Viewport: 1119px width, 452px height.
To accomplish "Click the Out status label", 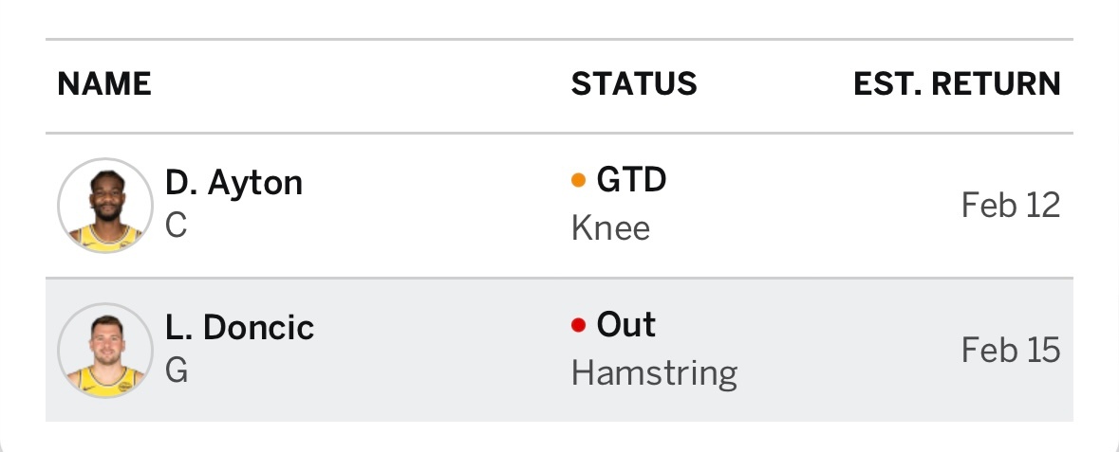I will tap(626, 326).
